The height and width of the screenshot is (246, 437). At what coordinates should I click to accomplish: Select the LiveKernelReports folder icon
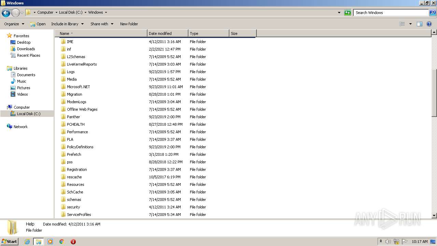pyautogui.click(x=63, y=64)
